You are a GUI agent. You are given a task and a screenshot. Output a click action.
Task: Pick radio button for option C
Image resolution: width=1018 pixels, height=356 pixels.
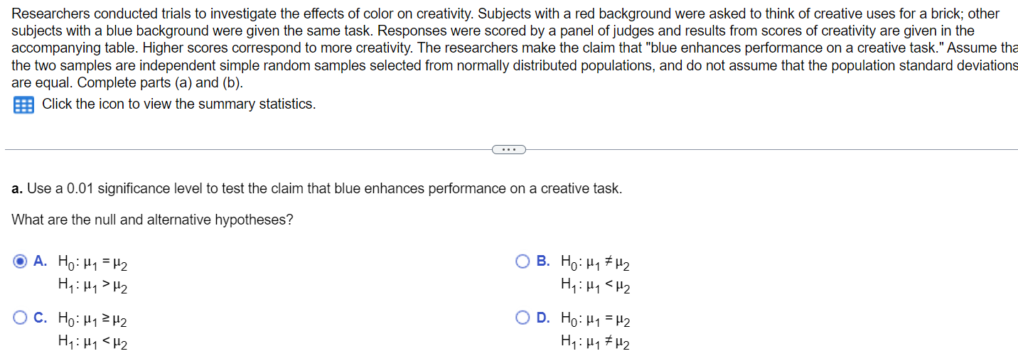21,318
